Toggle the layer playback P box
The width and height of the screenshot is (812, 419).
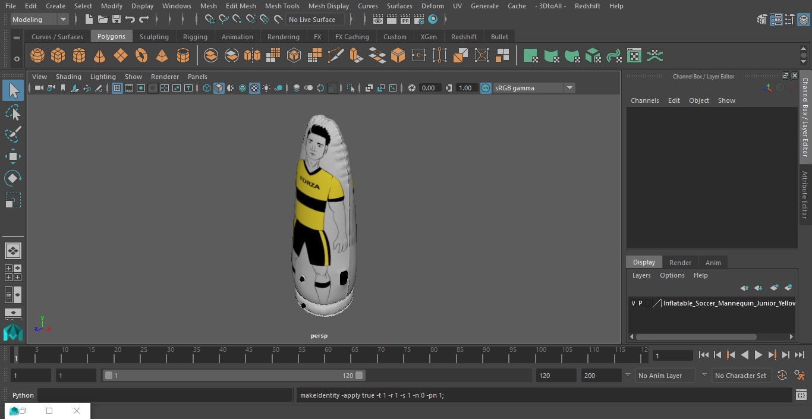pyautogui.click(x=640, y=303)
